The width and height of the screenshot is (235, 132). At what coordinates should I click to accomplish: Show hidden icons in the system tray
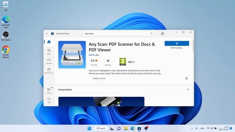(192, 128)
